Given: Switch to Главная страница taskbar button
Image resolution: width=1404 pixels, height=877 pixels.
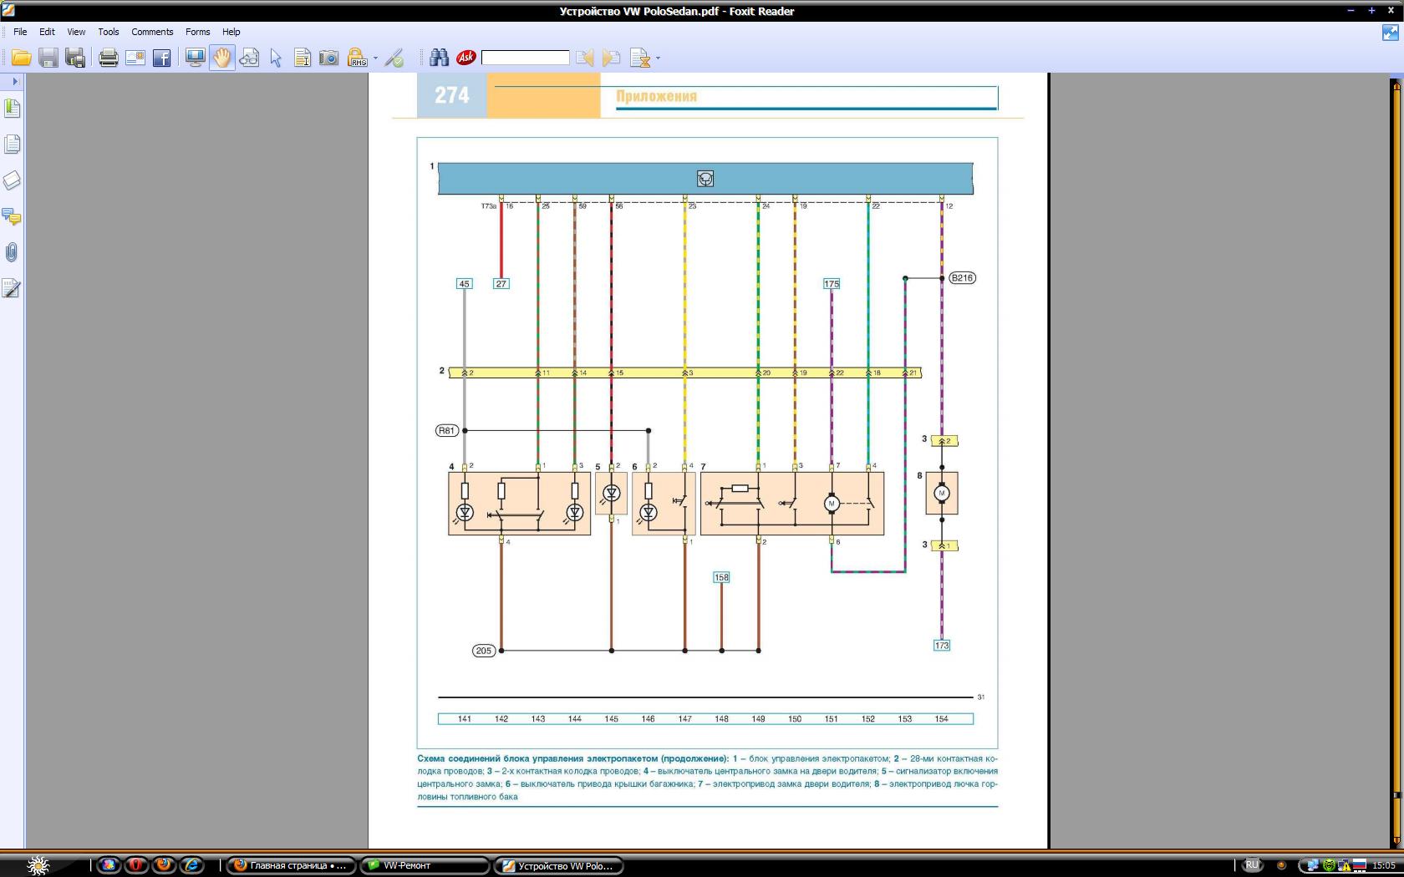Looking at the screenshot, I should [291, 865].
